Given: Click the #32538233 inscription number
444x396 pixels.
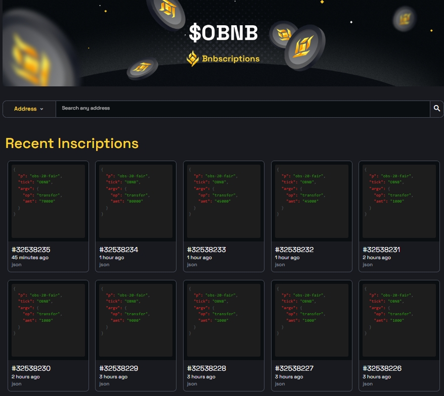Looking at the screenshot, I should pyautogui.click(x=206, y=250).
